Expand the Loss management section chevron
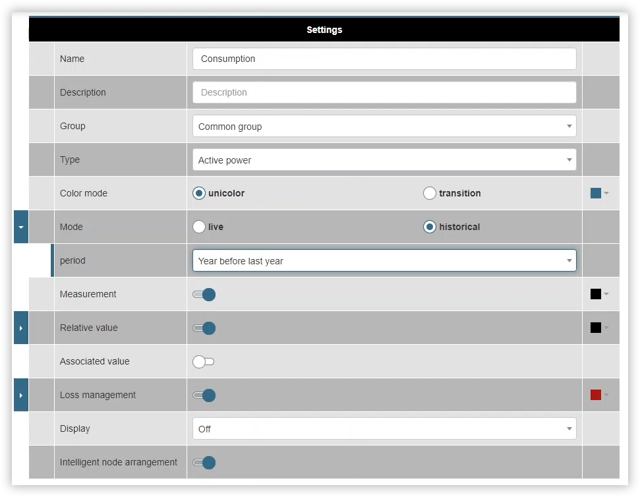 (x=20, y=395)
